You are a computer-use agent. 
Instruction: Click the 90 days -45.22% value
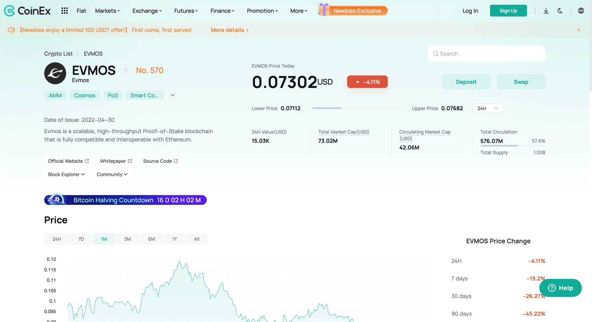point(534,314)
